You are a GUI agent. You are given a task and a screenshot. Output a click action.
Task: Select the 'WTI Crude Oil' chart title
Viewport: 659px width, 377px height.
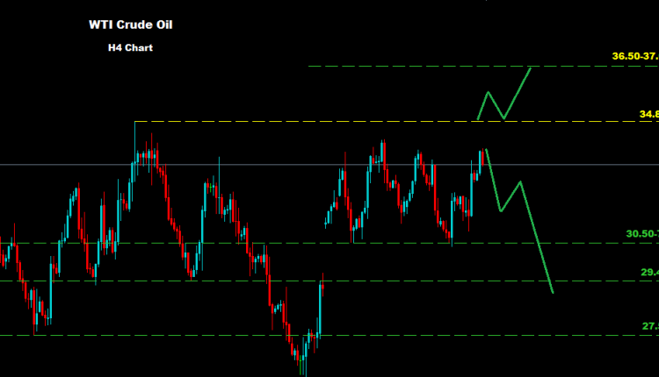[x=131, y=25]
